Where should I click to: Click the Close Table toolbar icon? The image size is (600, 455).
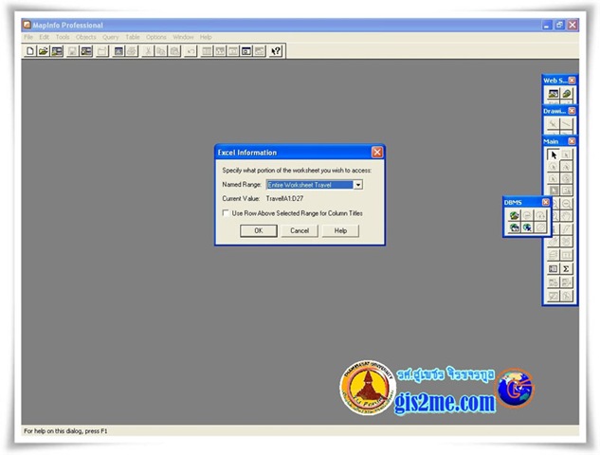point(101,51)
